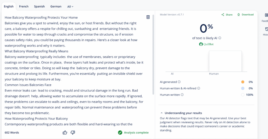Click info icon beside AI-generated
The image size is (268, 139).
click(x=179, y=82)
